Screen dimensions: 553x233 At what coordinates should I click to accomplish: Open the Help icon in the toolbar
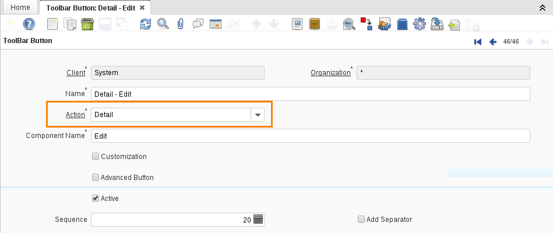click(x=29, y=24)
